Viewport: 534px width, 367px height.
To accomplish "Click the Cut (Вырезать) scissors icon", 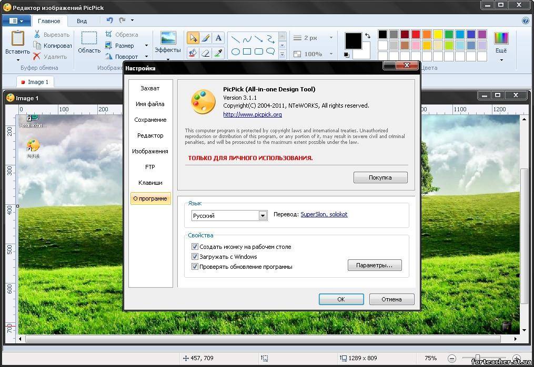I will 37,34.
